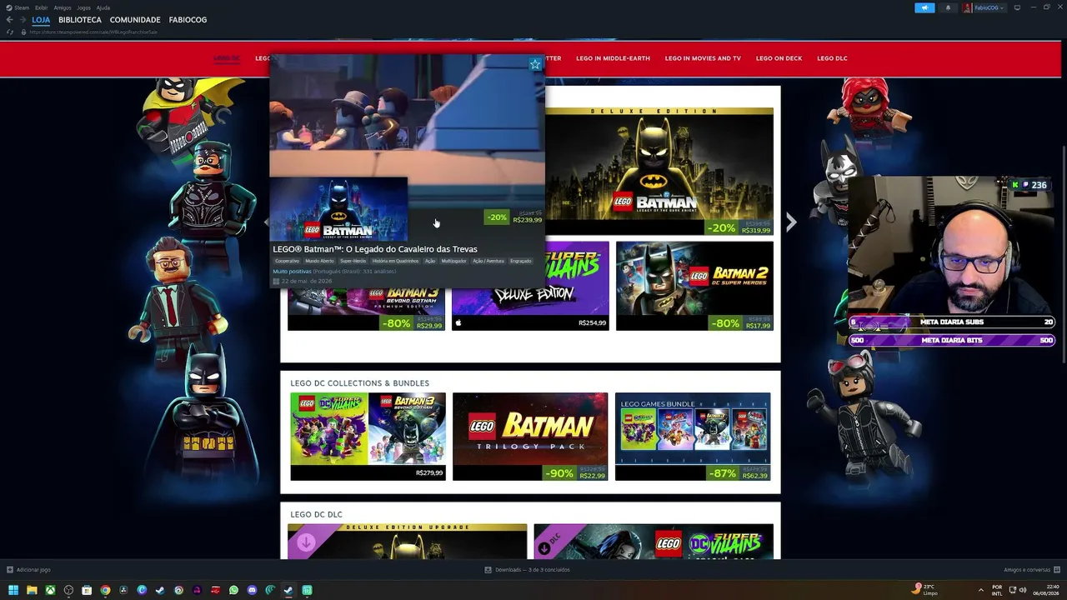The height and width of the screenshot is (600, 1067).
Task: Open the Amigos menu
Action: pos(63,7)
